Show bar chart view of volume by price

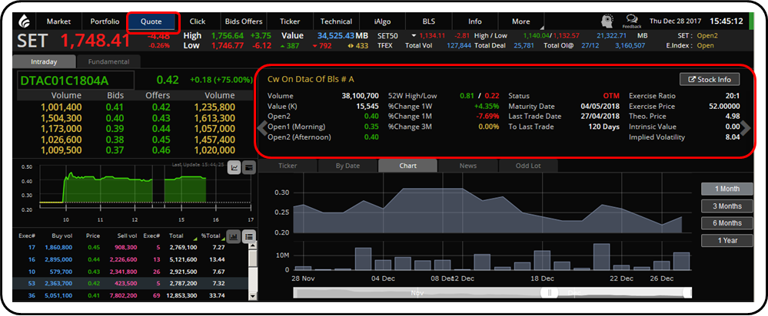(234, 236)
